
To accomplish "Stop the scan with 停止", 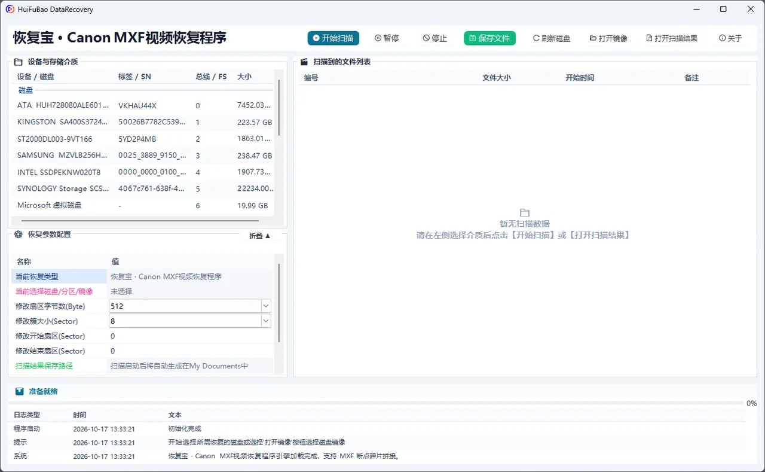I will click(434, 38).
